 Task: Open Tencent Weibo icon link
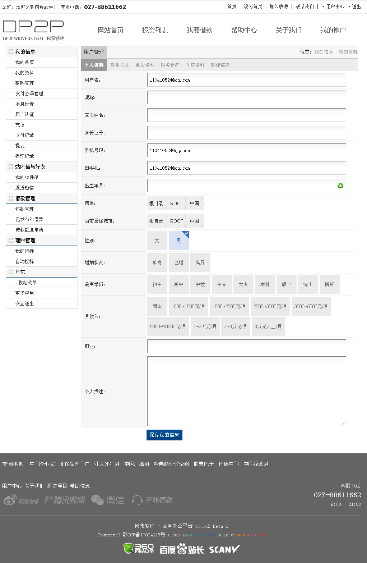[49, 500]
